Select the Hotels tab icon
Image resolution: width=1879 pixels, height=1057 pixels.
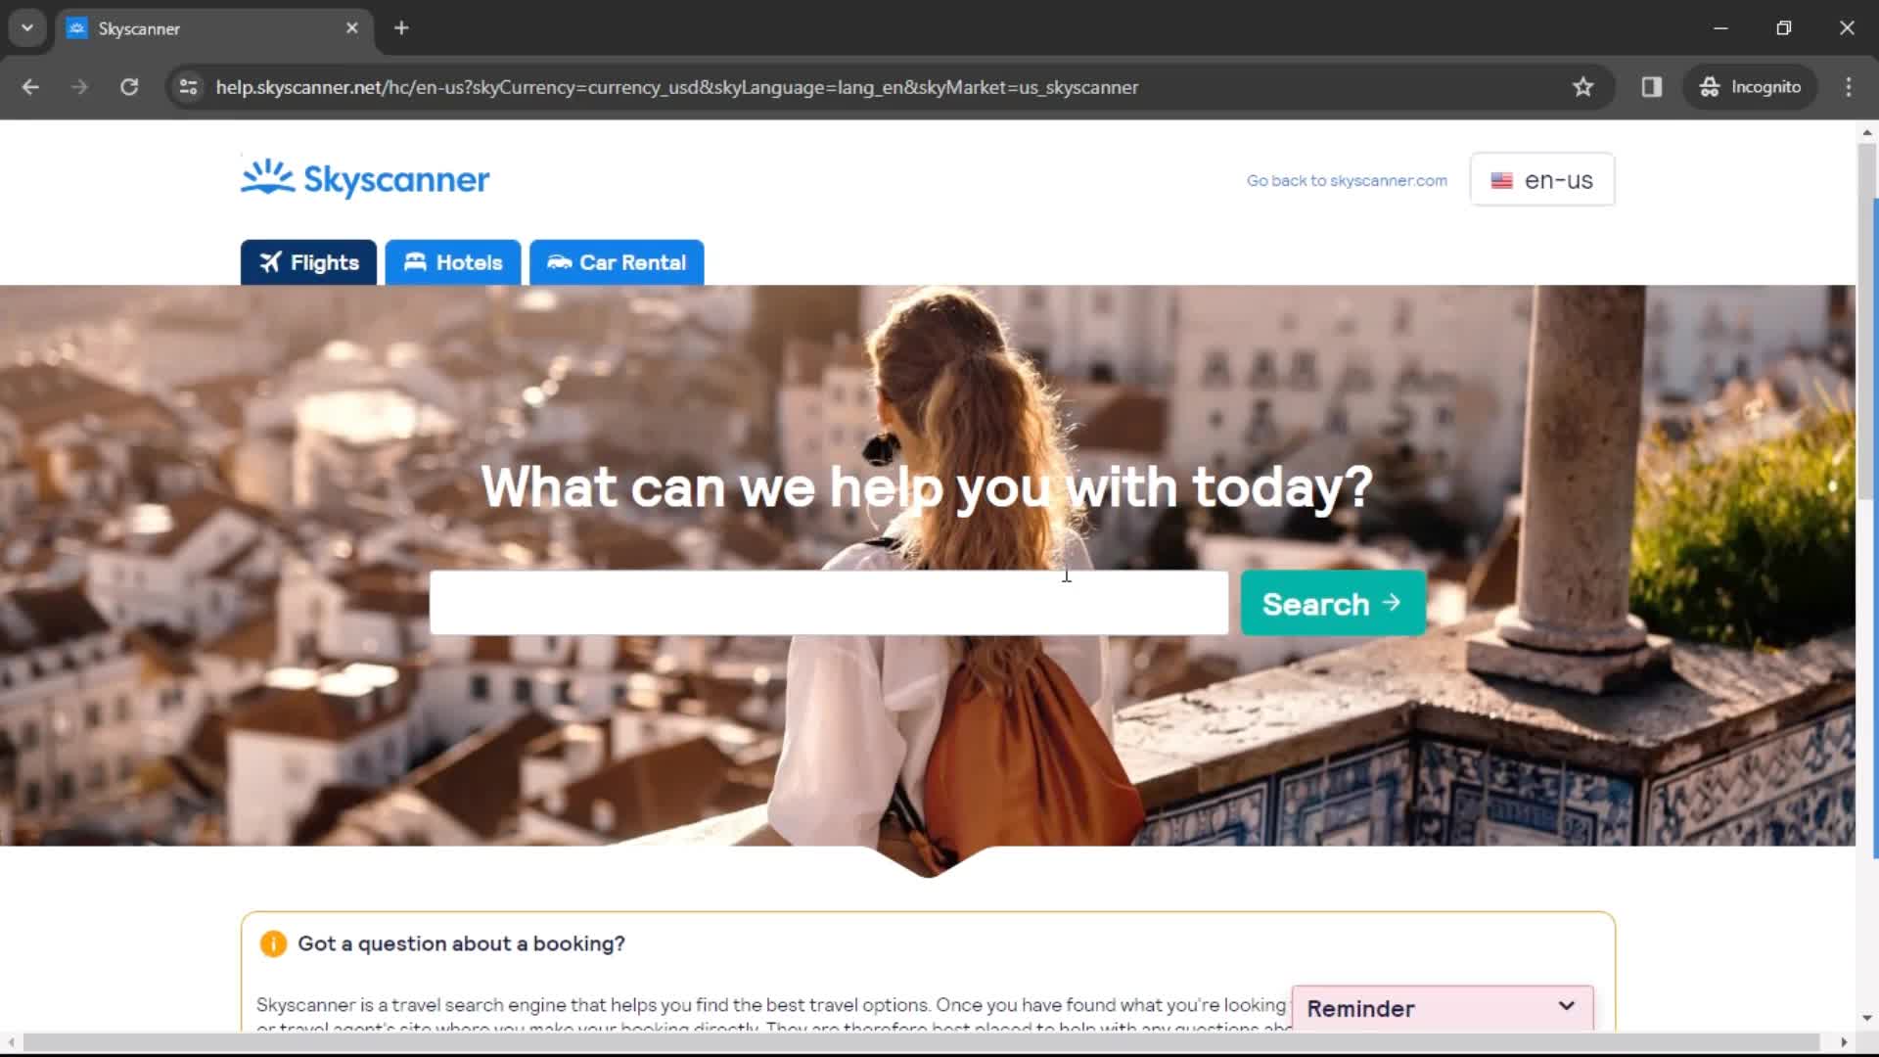click(x=416, y=262)
